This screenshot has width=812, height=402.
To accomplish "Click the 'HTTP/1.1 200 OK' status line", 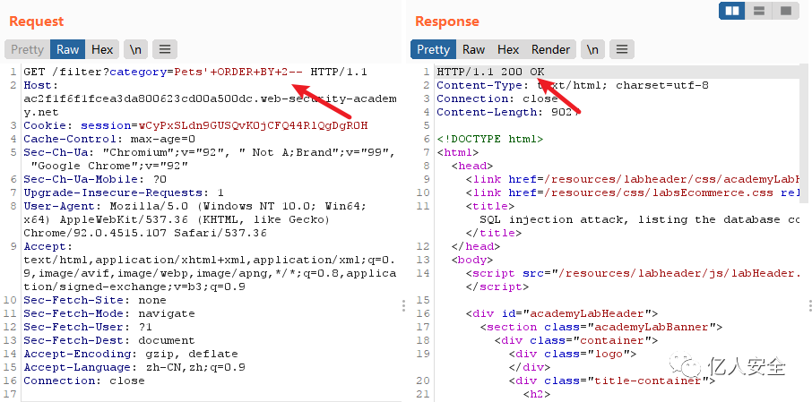I will click(490, 72).
